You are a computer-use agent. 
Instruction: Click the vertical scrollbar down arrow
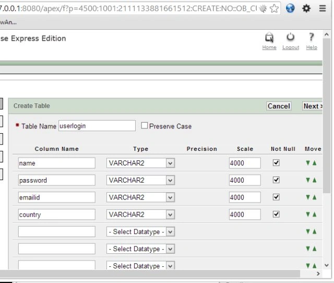327,265
